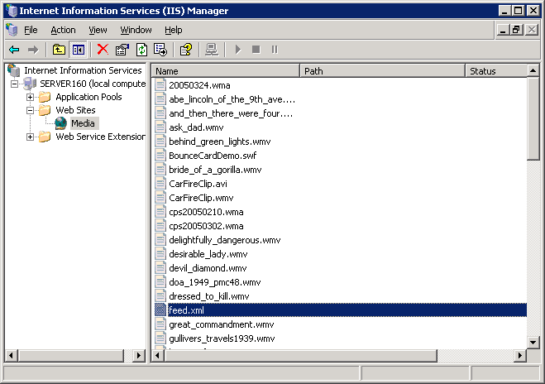Click file list horizontal scroll left arrow
Image resolution: width=545 pixels, height=384 pixels.
(158, 356)
